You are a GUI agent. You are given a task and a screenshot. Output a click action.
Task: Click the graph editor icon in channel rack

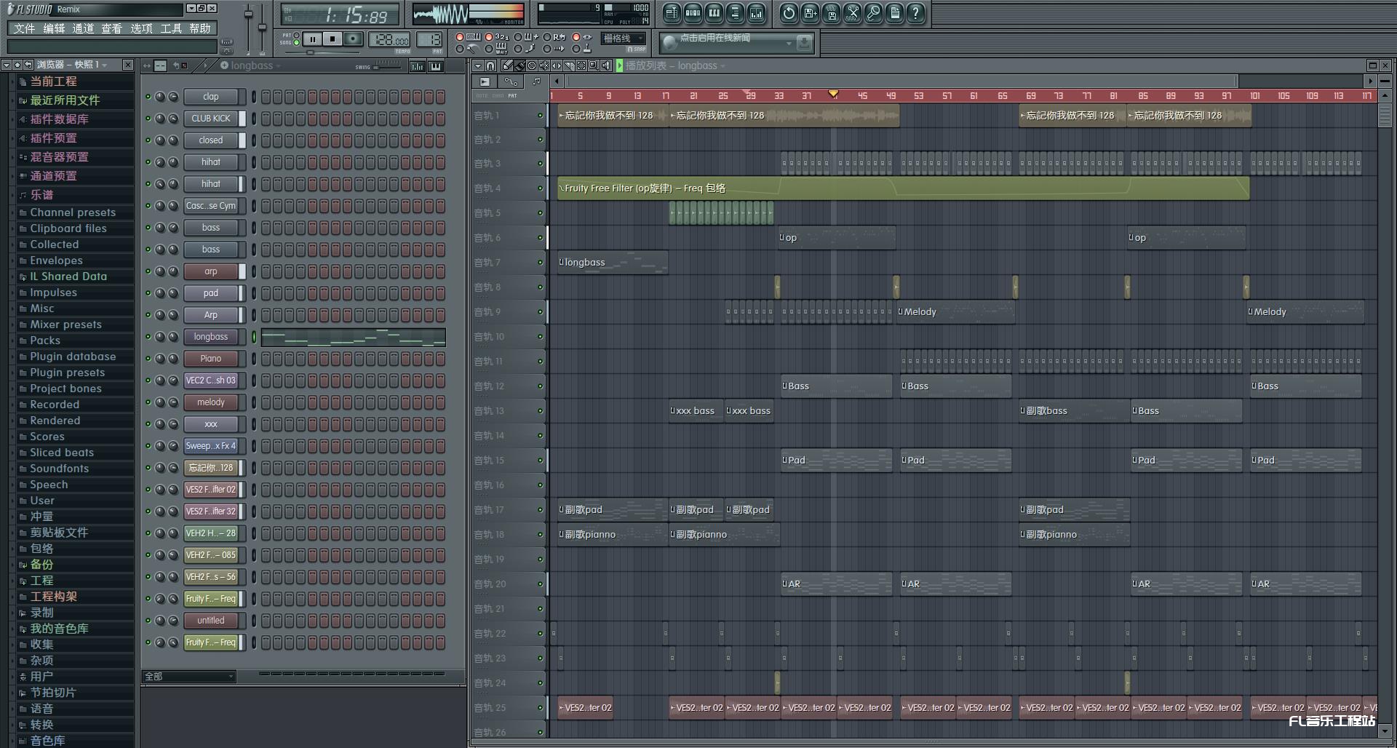coord(417,66)
